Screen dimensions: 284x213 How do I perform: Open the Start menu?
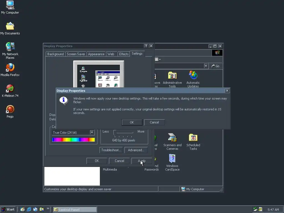(8, 209)
